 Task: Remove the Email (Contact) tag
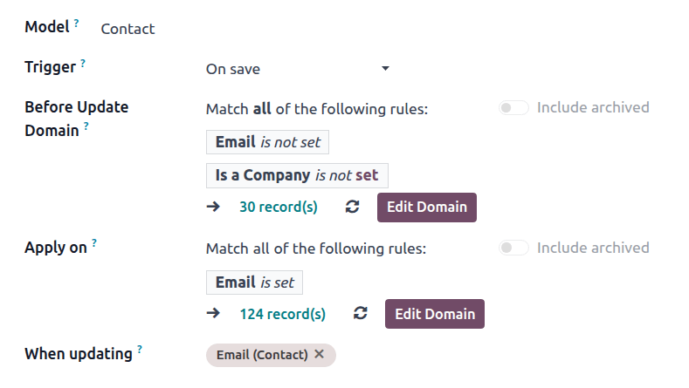pos(320,355)
